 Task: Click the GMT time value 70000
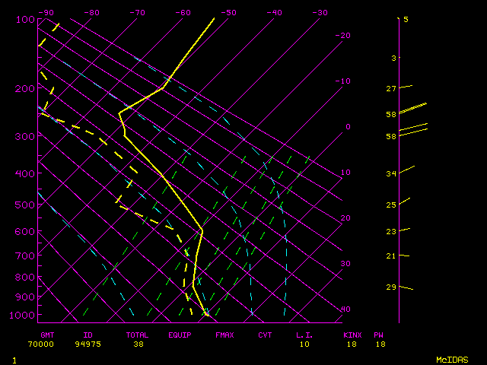pyautogui.click(x=41, y=344)
